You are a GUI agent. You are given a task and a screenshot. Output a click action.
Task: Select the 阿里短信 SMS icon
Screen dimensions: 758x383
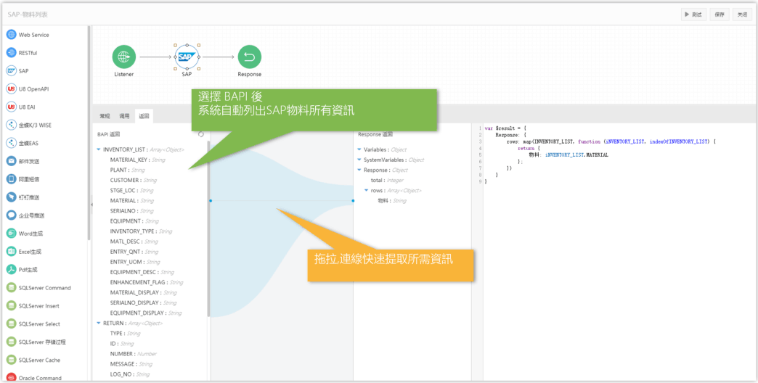11,179
